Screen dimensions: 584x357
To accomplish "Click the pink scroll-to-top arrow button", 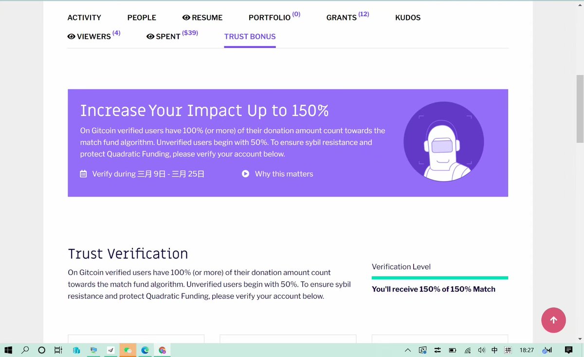I will point(553,320).
